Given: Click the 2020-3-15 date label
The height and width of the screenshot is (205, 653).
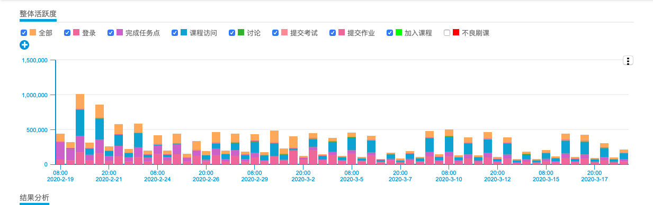Looking at the screenshot, I should click(546, 179).
